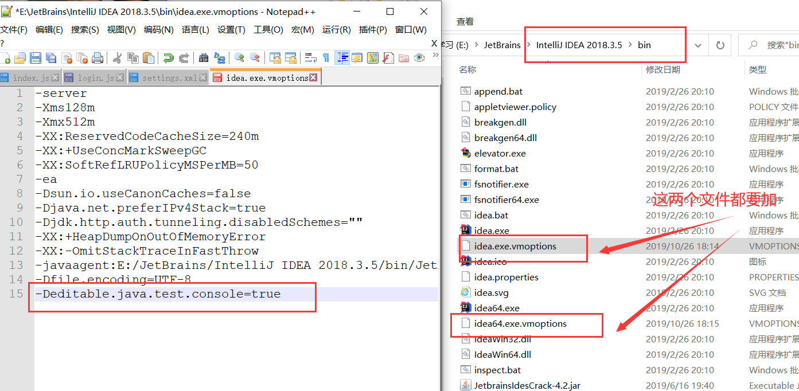Toggle file monitoring eye icon
The height and width of the screenshot is (391, 799).
[x=419, y=58]
